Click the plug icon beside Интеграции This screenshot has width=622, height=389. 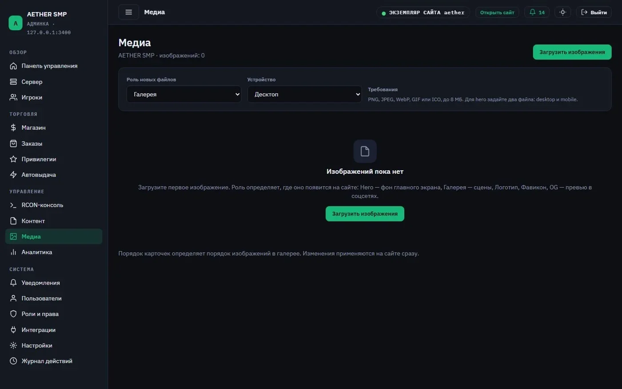tap(13, 330)
